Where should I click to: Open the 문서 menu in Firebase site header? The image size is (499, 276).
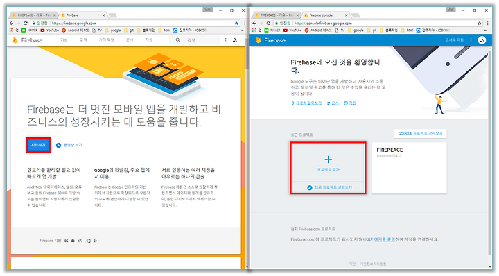click(x=130, y=40)
